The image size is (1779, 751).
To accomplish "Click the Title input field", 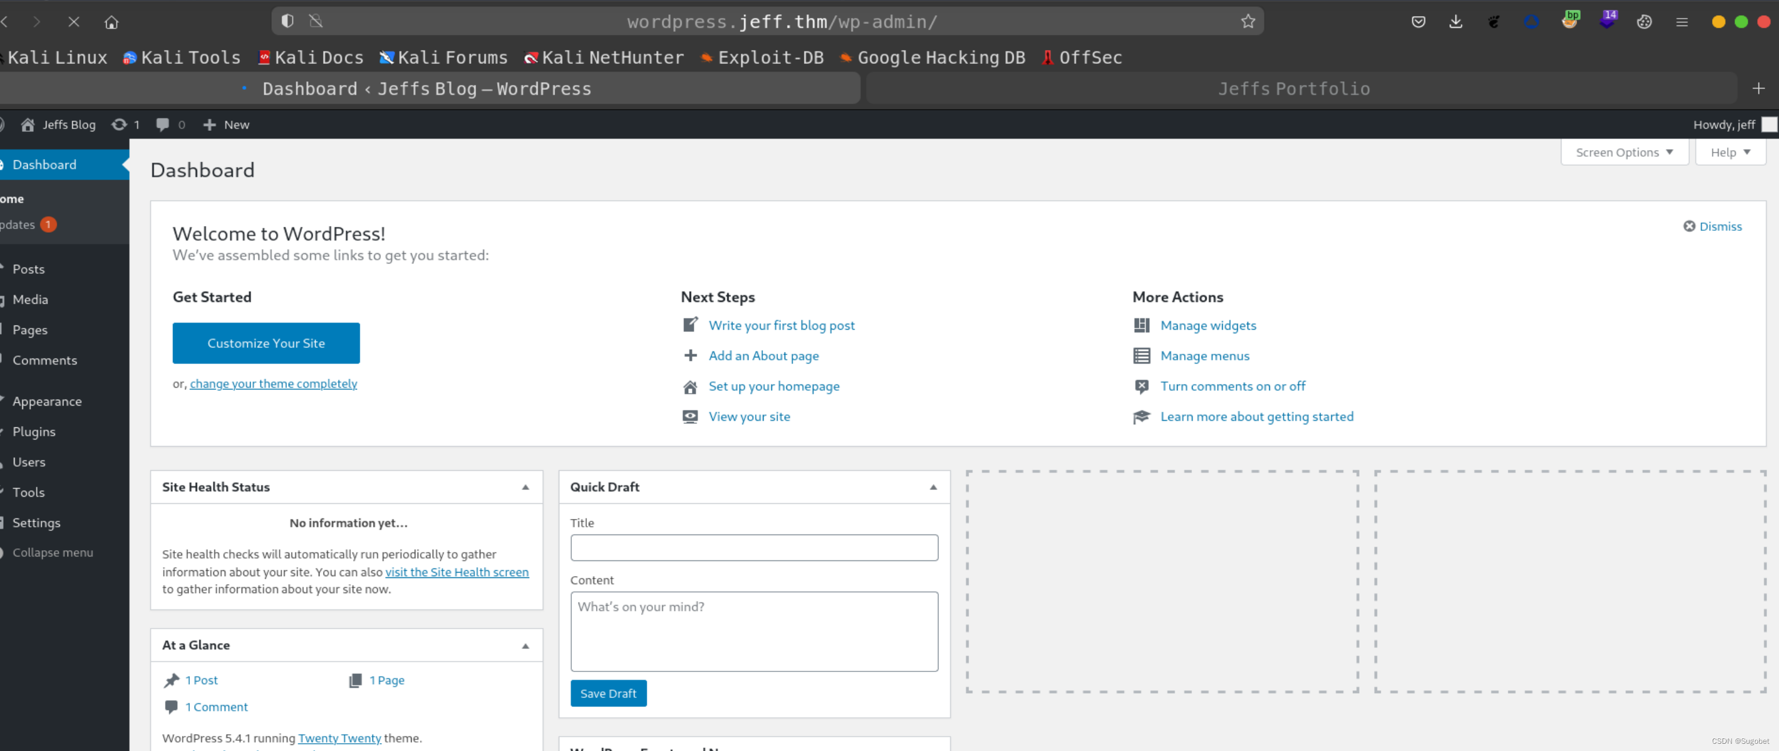I will [755, 547].
